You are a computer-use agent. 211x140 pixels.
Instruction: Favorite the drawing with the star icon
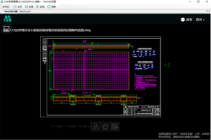[x=105, y=126]
